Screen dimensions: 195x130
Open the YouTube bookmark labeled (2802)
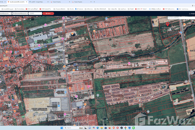pos(141,9)
